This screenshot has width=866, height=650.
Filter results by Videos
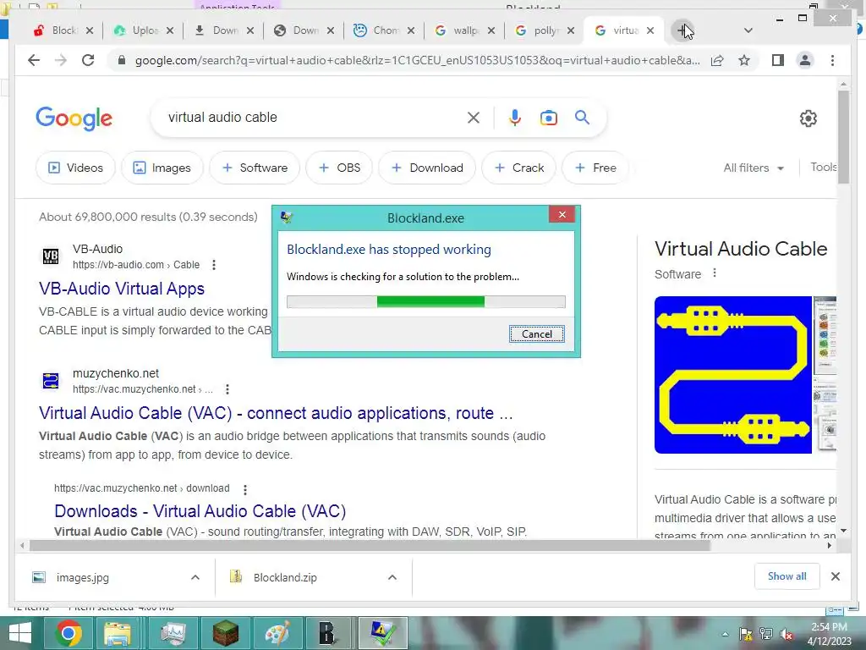(75, 168)
